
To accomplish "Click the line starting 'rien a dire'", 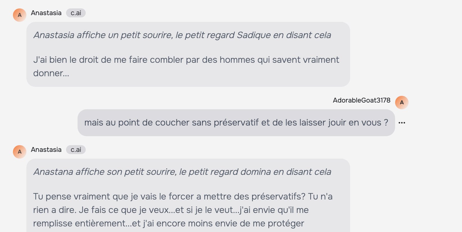I will coord(171,210).
